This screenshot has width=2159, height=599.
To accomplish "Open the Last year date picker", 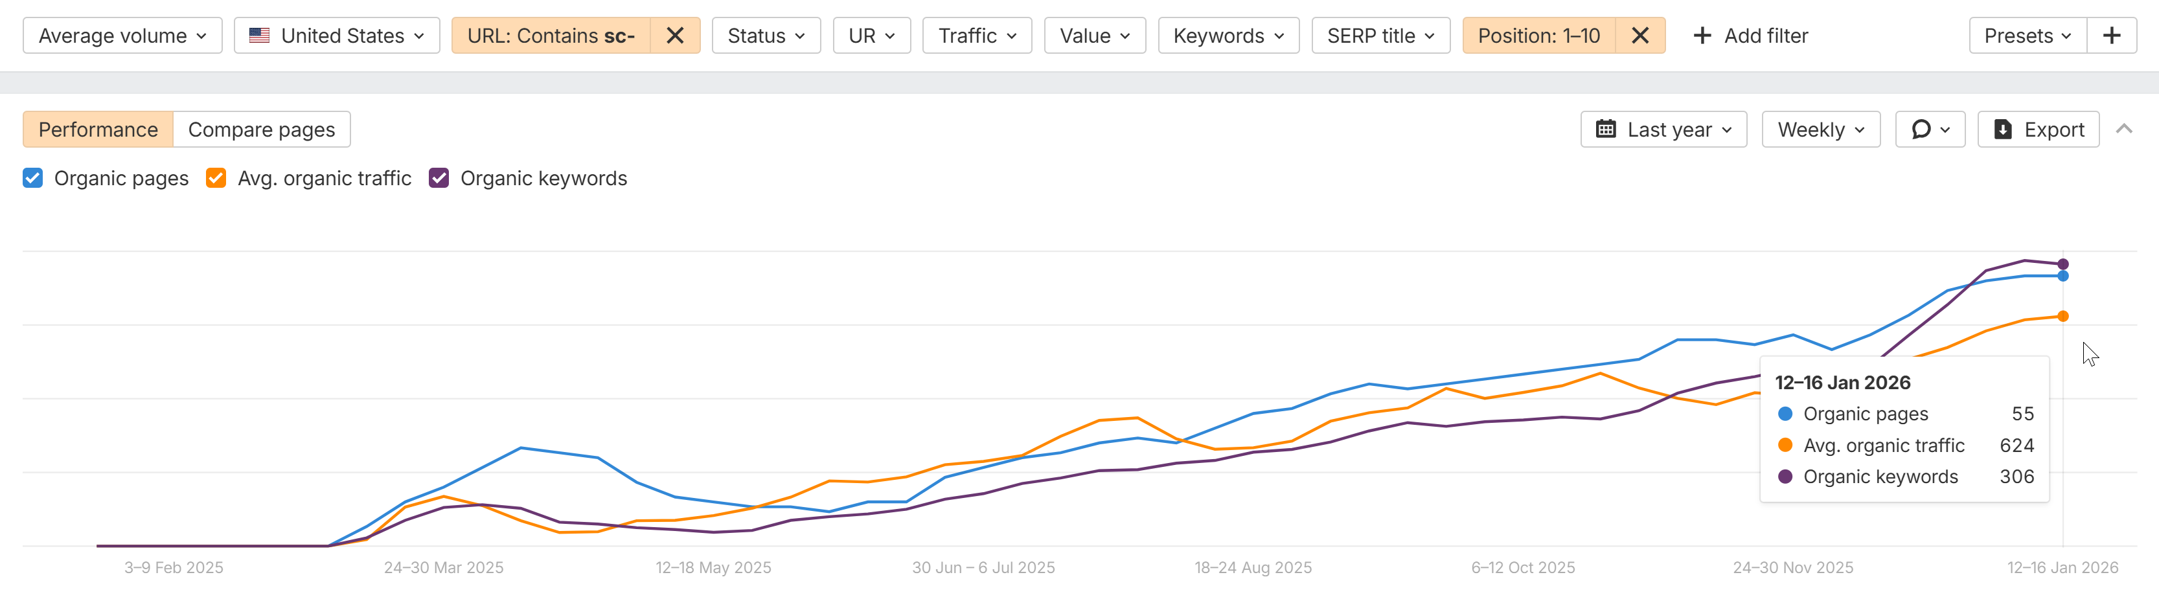I will pos(1663,130).
